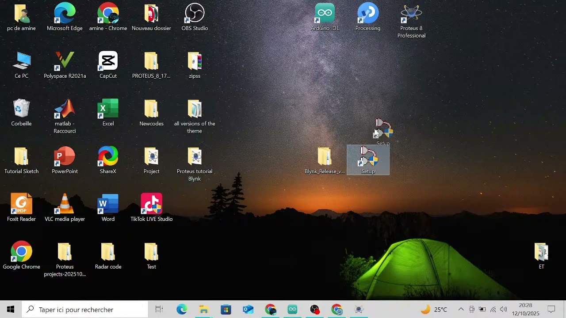Open File Explorer from the taskbar

pos(204,310)
